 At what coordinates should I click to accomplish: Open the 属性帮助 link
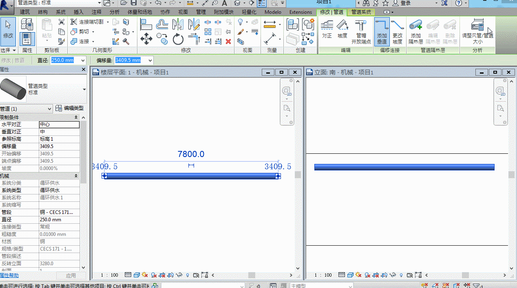9,275
